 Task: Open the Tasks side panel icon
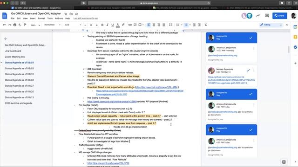click(x=295, y=47)
